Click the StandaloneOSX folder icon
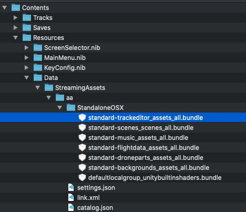246x212 pixels. (x=71, y=107)
